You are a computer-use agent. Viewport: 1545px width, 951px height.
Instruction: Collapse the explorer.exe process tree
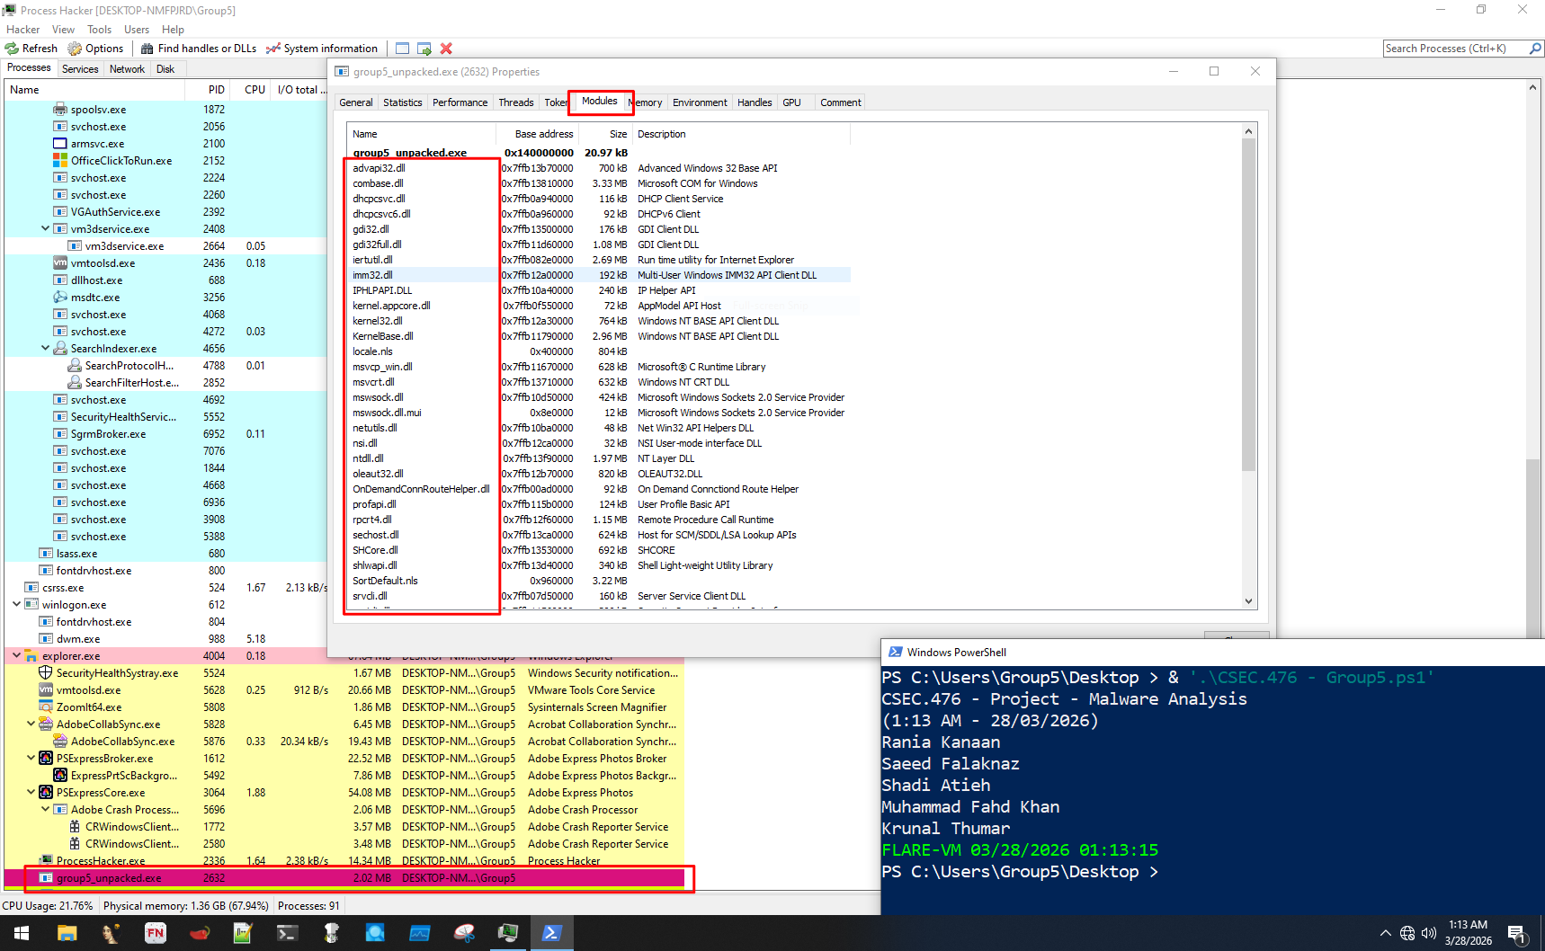[15, 655]
